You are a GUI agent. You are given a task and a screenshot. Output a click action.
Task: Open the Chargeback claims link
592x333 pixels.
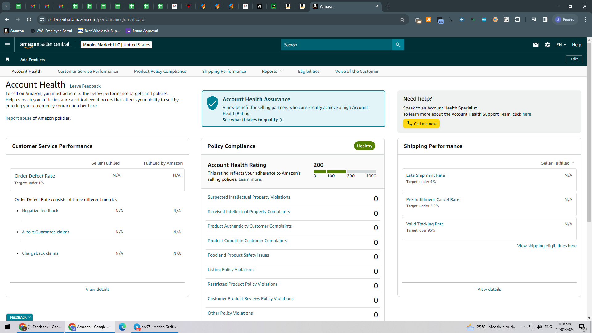tap(40, 253)
